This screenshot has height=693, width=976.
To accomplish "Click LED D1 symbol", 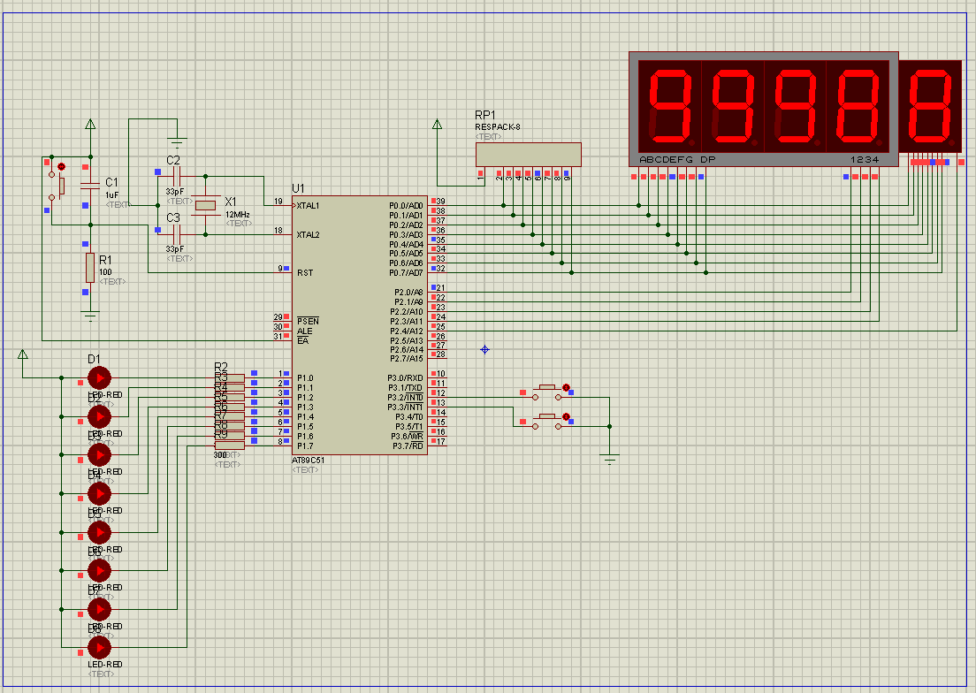I will (x=99, y=377).
